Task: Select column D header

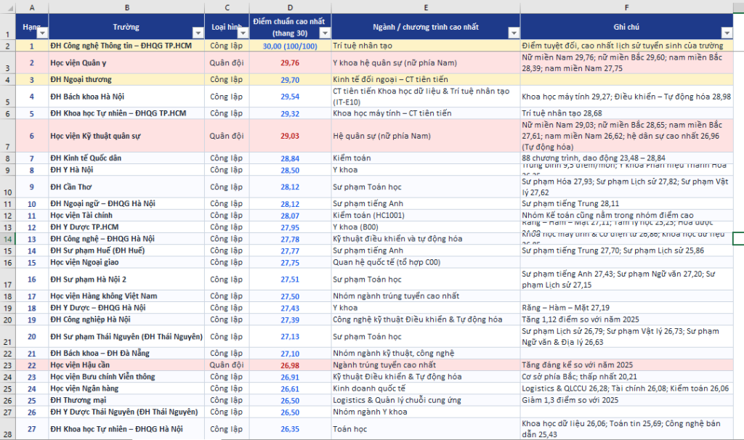Action: point(290,7)
